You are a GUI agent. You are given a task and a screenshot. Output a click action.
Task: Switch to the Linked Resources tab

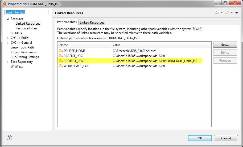pos(92,23)
